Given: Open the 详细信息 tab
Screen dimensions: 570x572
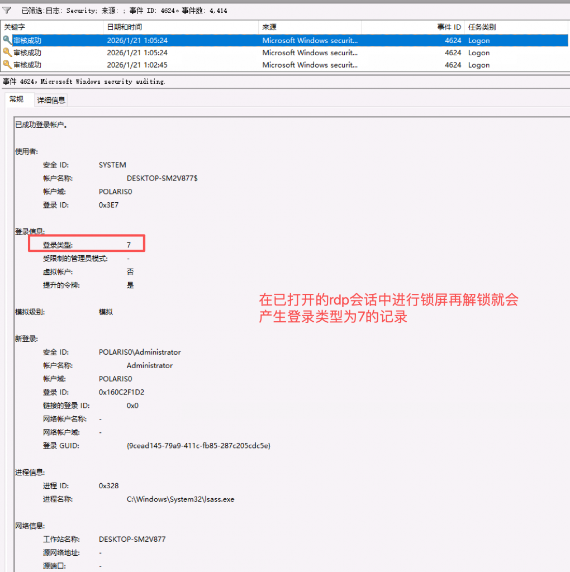Looking at the screenshot, I should 51,100.
